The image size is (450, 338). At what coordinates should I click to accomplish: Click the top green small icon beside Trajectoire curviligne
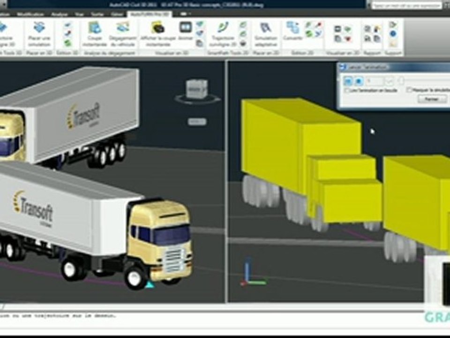(243, 25)
